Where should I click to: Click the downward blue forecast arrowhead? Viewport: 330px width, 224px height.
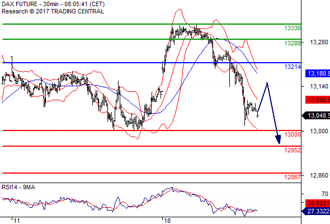click(x=278, y=139)
